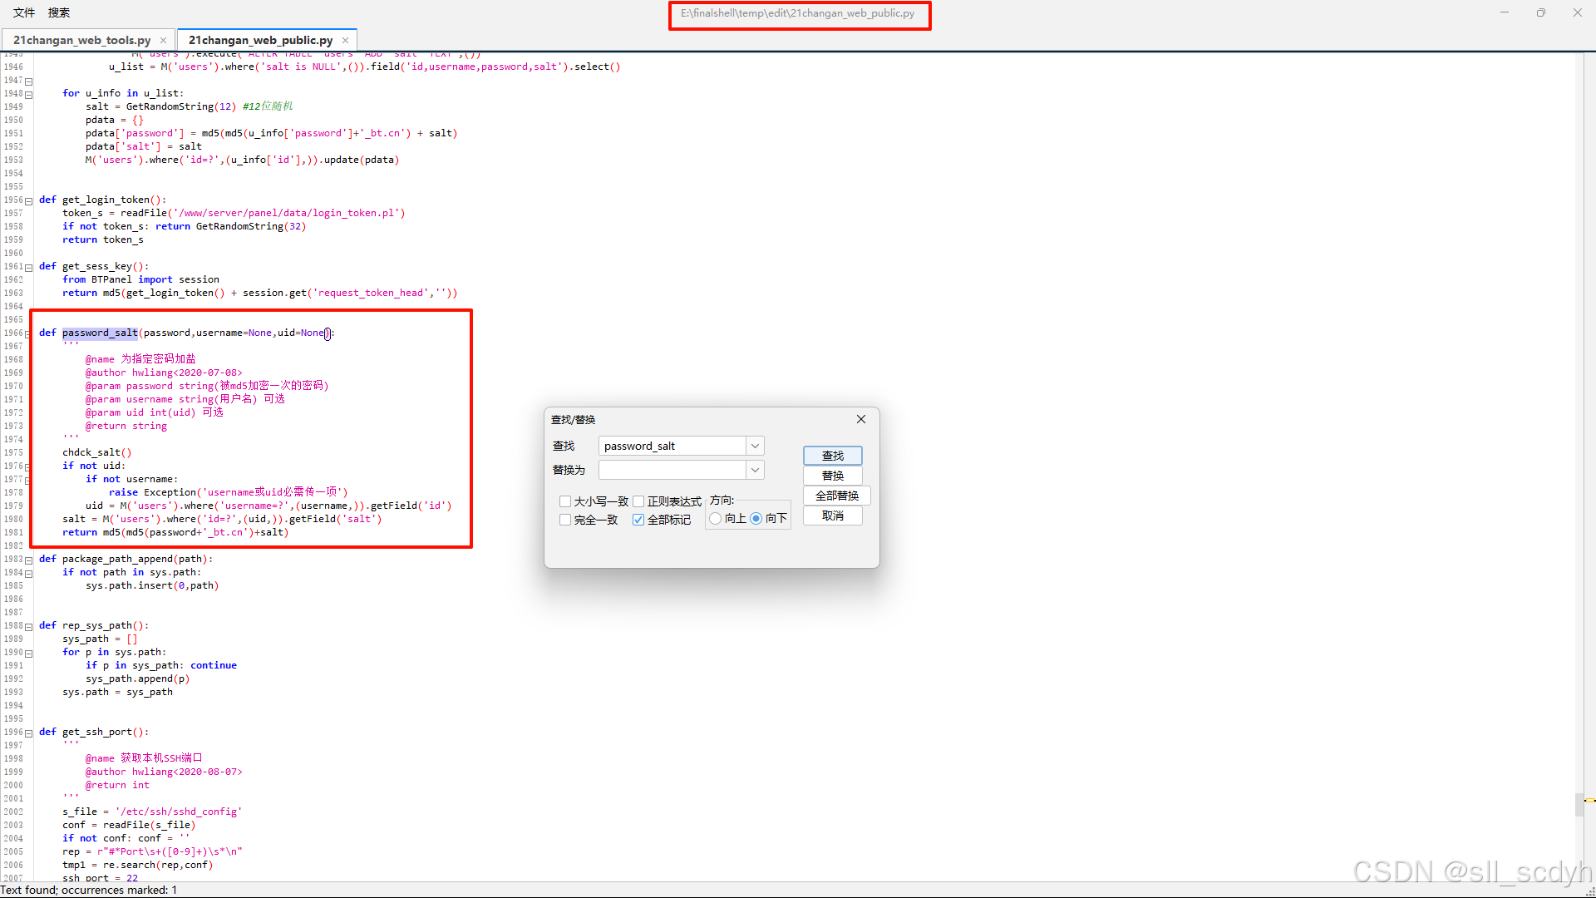
Task: Enable the 大小写一致 case-sensitive checkbox
Action: 565,501
